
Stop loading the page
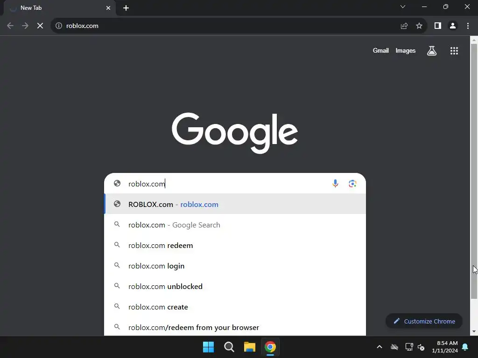[40, 26]
